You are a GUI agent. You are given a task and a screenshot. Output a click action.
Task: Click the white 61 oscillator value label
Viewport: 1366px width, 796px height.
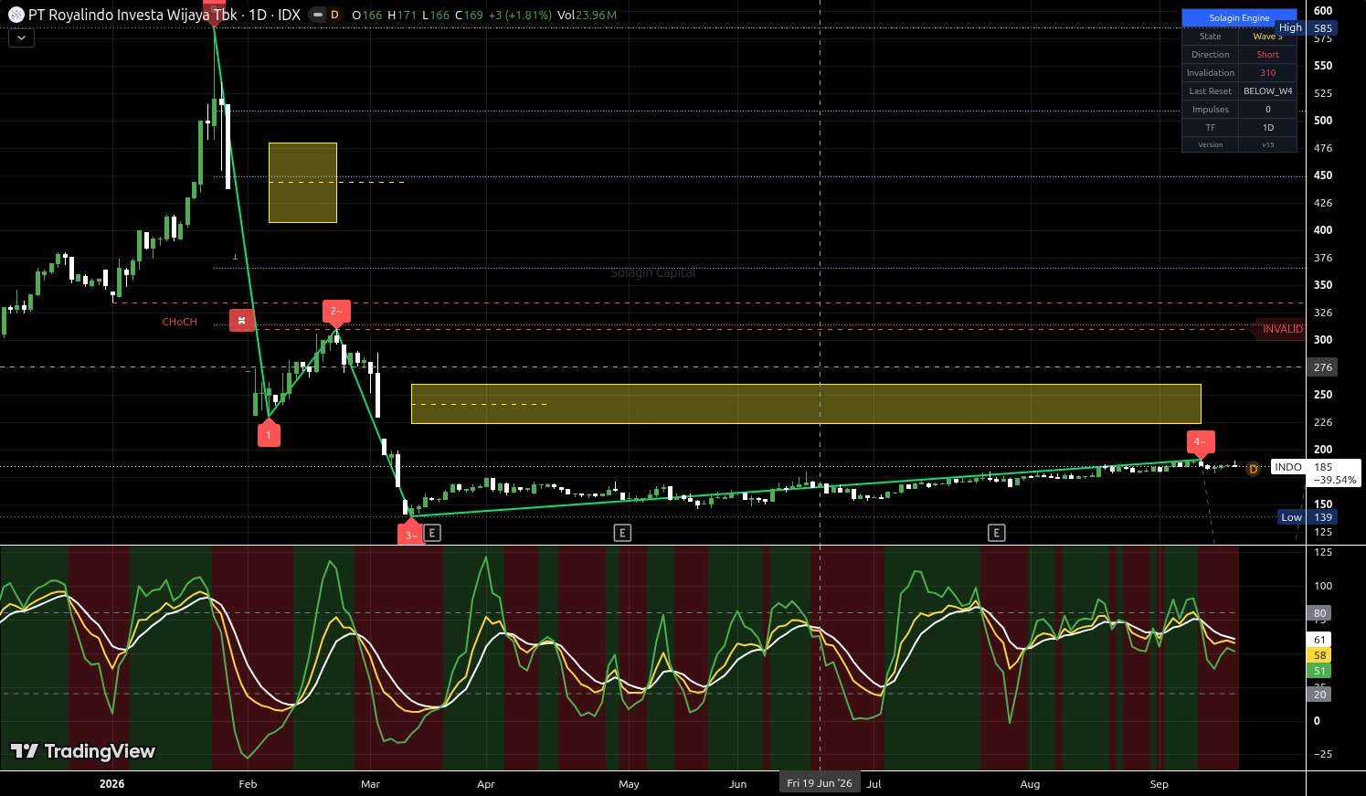tap(1320, 640)
